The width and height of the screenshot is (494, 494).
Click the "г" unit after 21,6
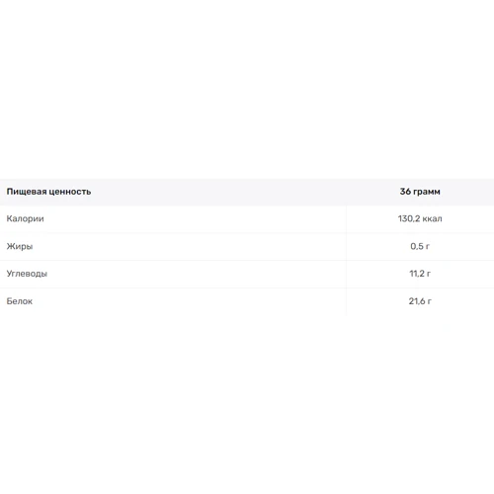pos(429,301)
